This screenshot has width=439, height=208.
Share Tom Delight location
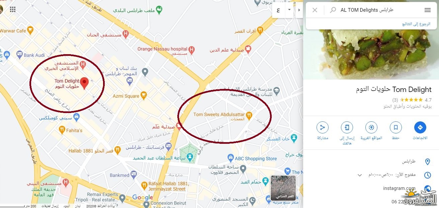[323, 127]
